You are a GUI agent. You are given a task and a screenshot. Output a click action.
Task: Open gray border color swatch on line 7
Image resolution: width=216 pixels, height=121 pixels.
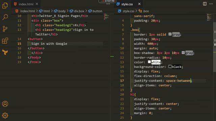tap(170, 34)
